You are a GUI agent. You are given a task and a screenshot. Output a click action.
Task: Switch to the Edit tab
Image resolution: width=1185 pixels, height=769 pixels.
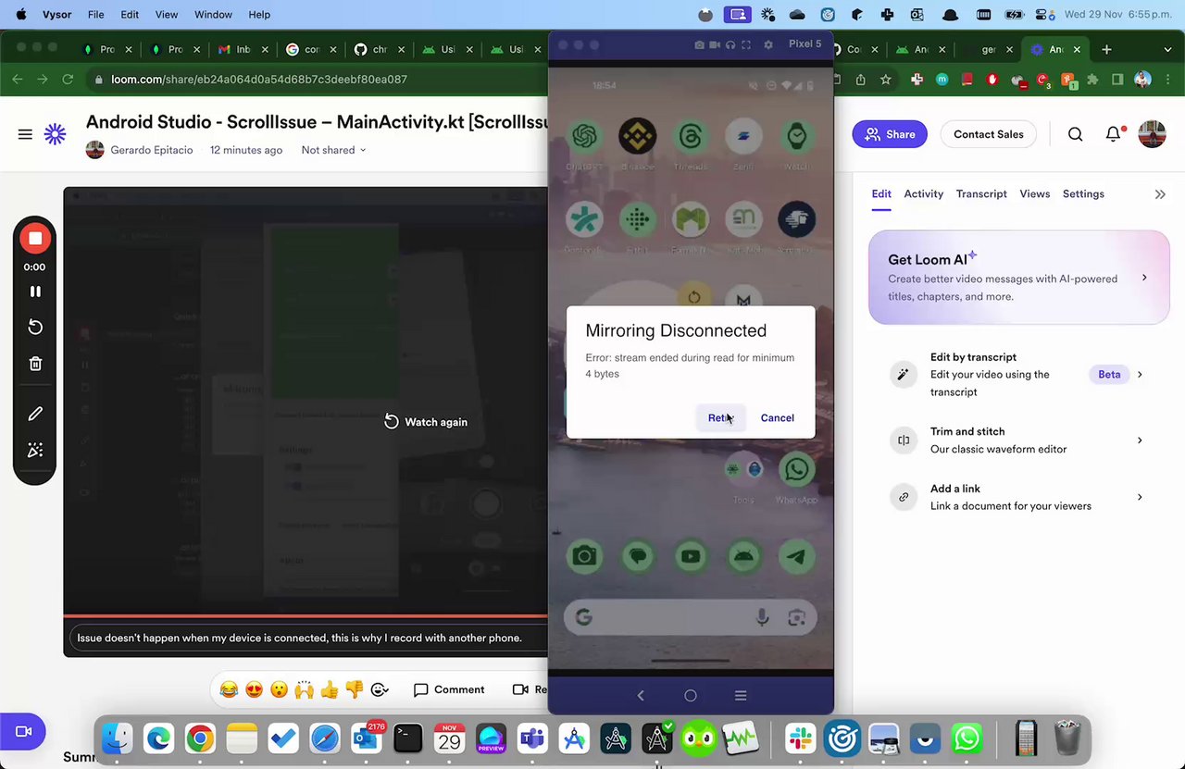(881, 194)
